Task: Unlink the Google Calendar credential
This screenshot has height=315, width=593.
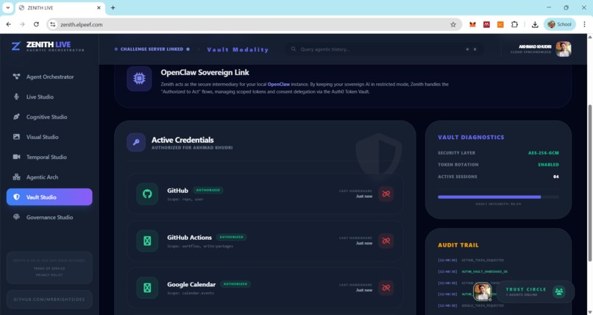Action: coord(386,287)
